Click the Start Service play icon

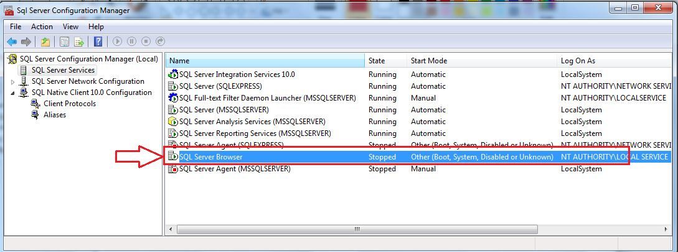(x=117, y=42)
